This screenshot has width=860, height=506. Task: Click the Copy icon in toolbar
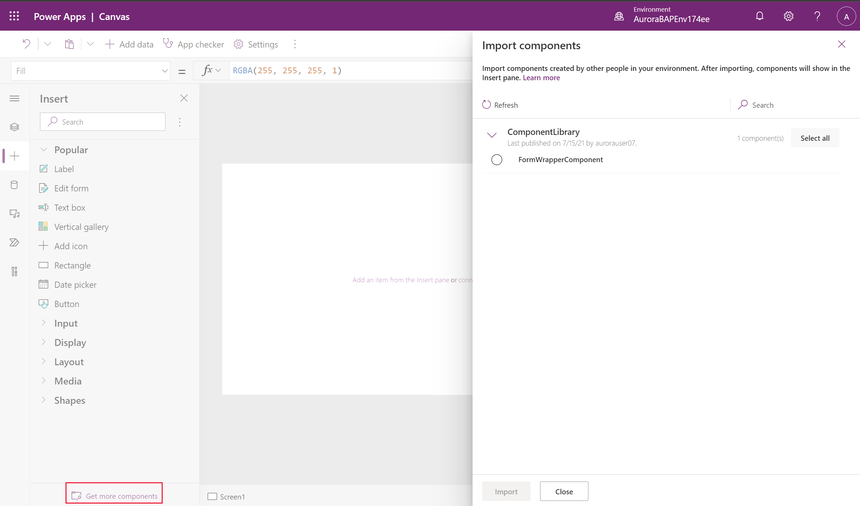pyautogui.click(x=69, y=44)
